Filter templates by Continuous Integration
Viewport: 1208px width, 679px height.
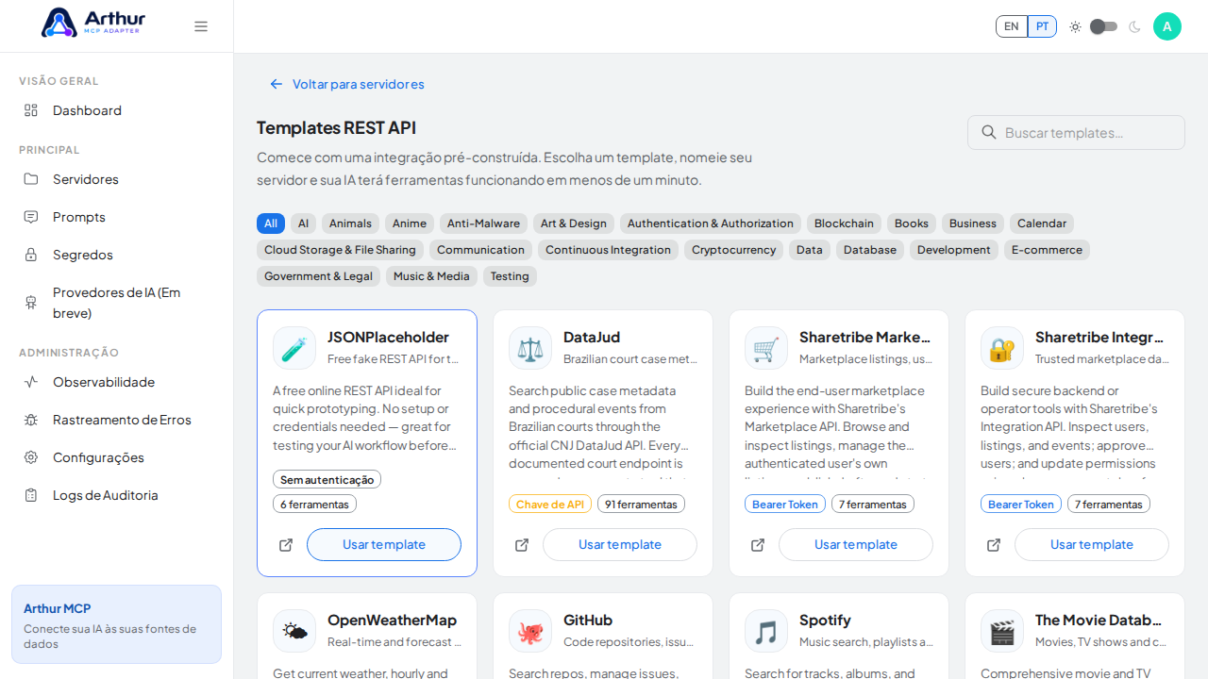point(608,250)
